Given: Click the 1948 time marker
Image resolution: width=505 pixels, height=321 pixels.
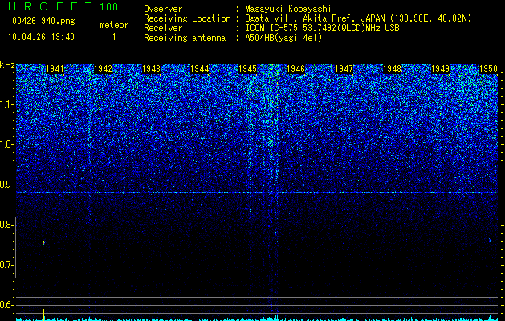Looking at the screenshot, I should pyautogui.click(x=392, y=69).
